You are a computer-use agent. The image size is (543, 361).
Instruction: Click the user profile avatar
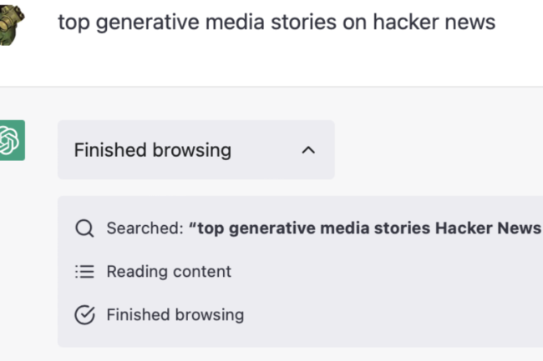(x=12, y=23)
